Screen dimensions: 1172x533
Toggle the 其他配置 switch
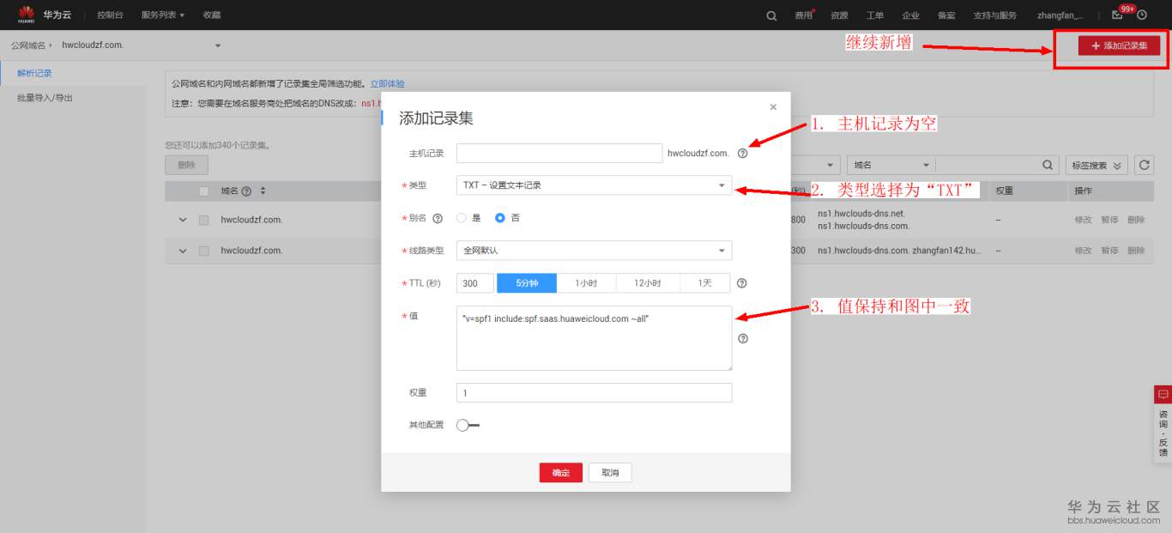[x=468, y=425]
